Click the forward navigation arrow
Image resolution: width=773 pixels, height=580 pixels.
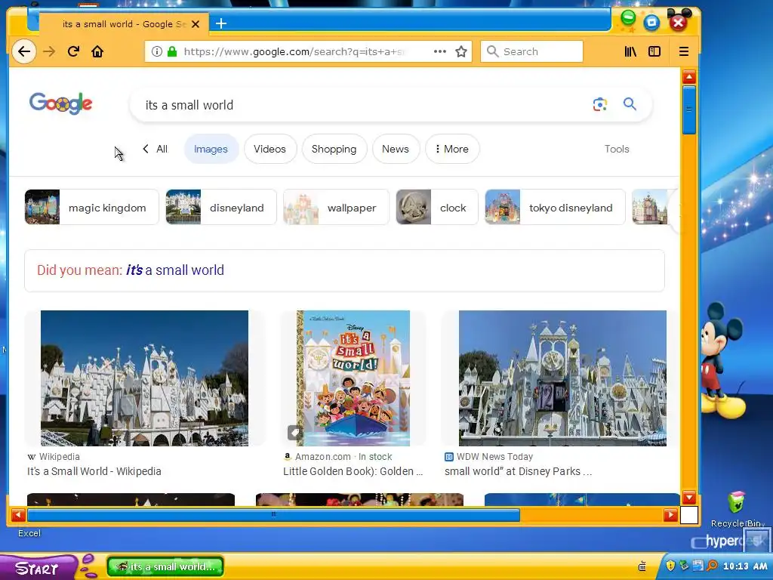(x=49, y=51)
